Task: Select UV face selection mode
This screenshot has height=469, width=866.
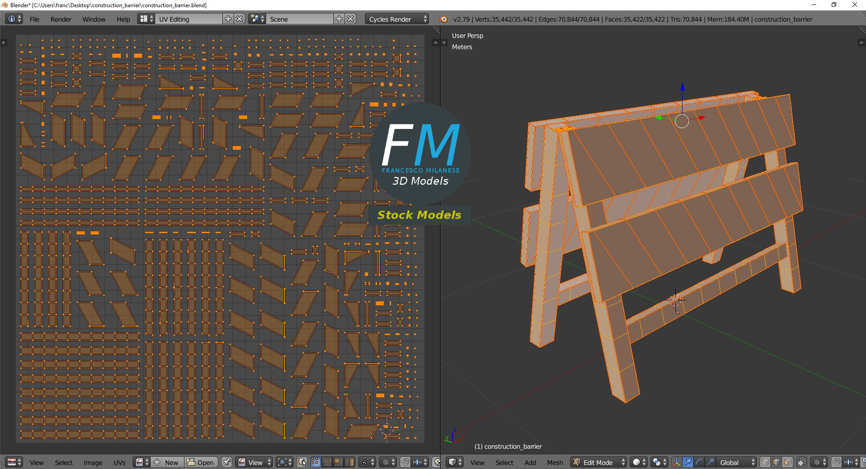Action: (x=338, y=462)
